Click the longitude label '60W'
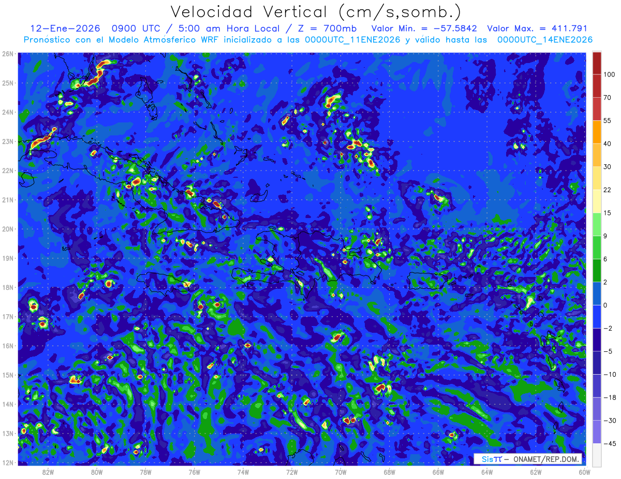The image size is (621, 479). [x=584, y=472]
